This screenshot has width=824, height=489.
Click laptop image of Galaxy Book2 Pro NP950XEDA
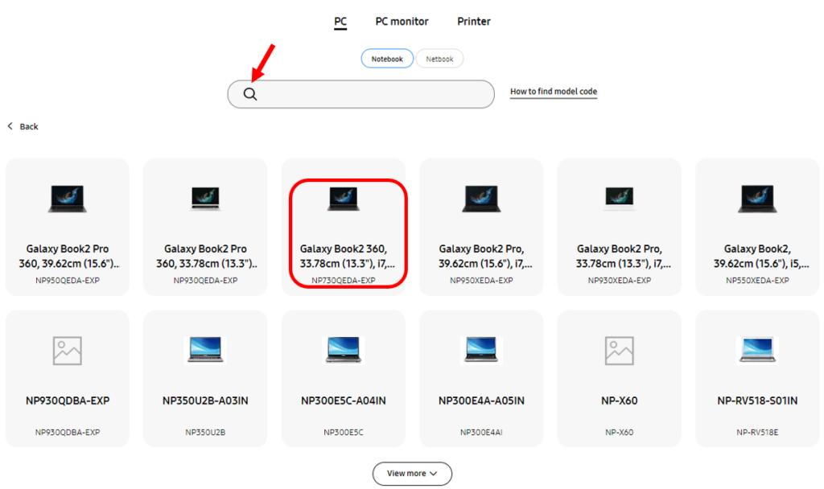click(x=481, y=199)
